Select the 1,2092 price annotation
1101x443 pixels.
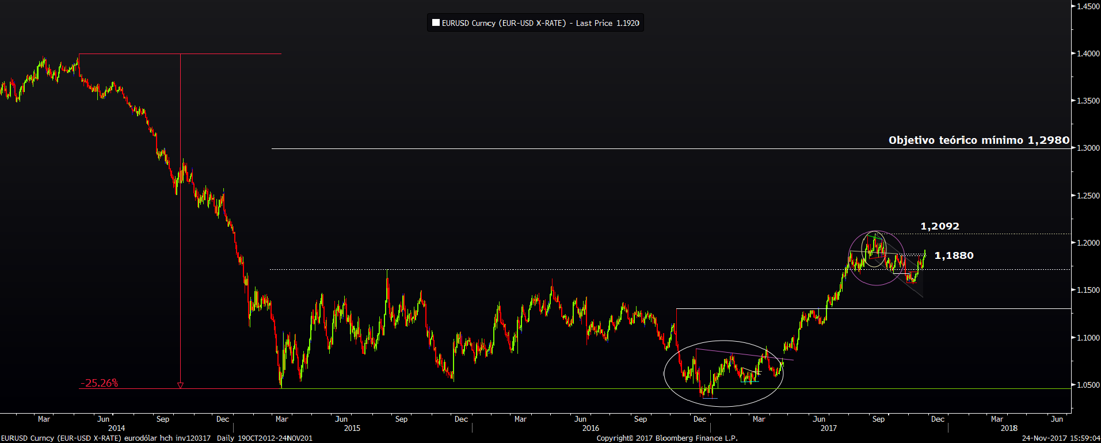pos(940,227)
